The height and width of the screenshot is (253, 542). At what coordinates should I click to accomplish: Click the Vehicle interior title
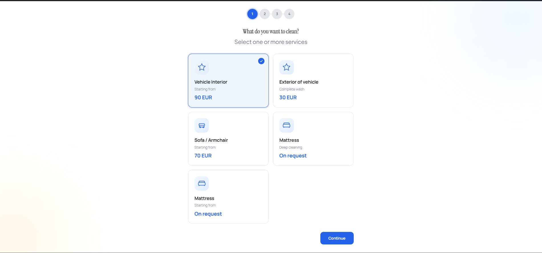click(211, 82)
